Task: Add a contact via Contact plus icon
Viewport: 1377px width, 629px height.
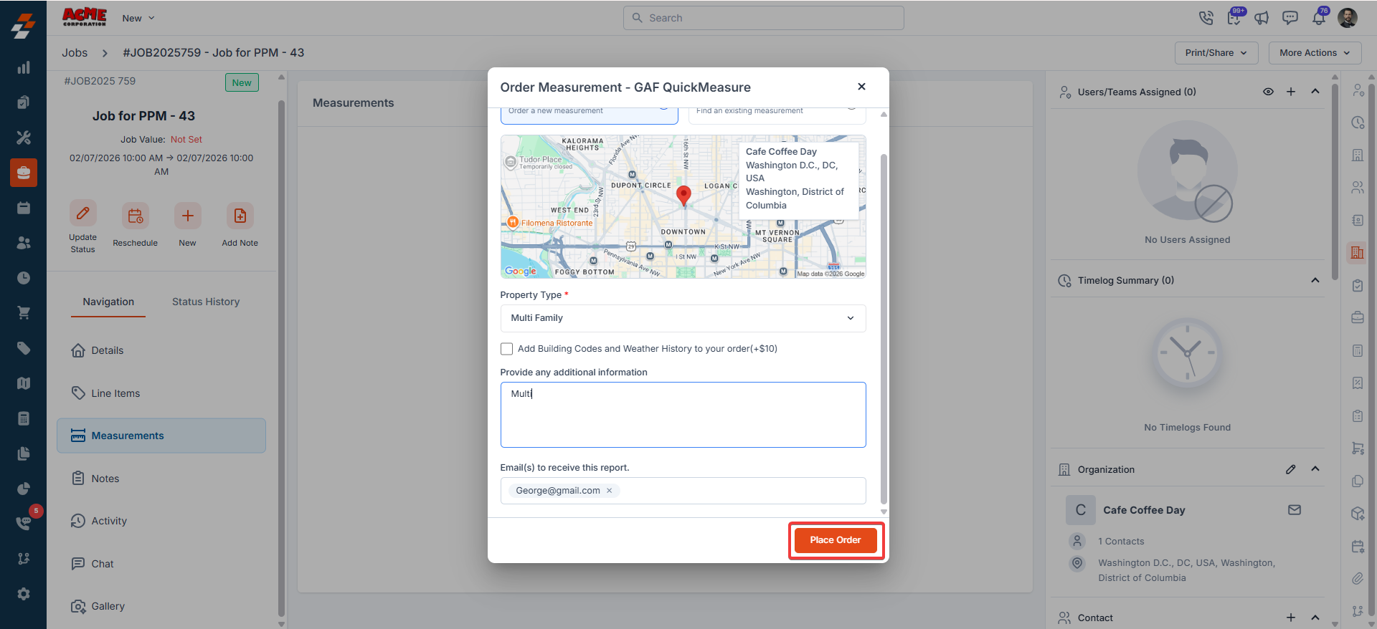Action: (1291, 618)
